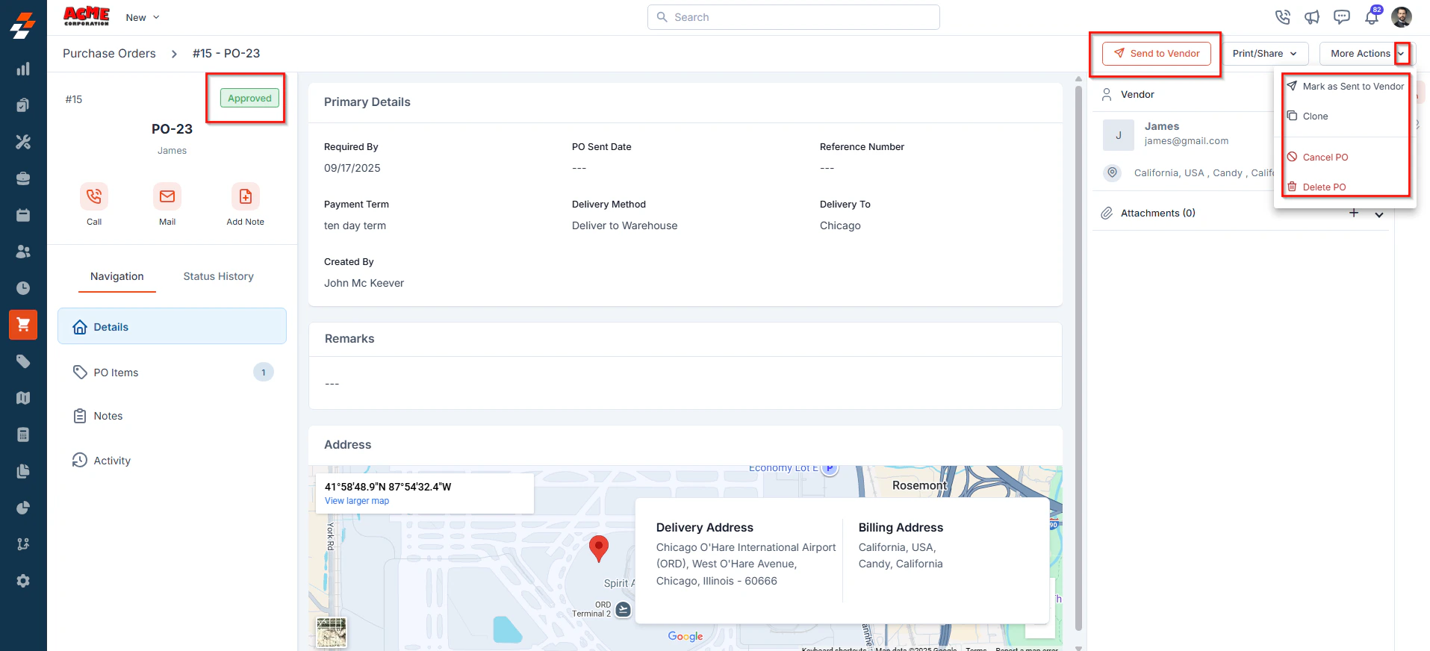This screenshot has height=651, width=1430.
Task: Click the map satellite layer thumbnail
Action: tap(332, 632)
